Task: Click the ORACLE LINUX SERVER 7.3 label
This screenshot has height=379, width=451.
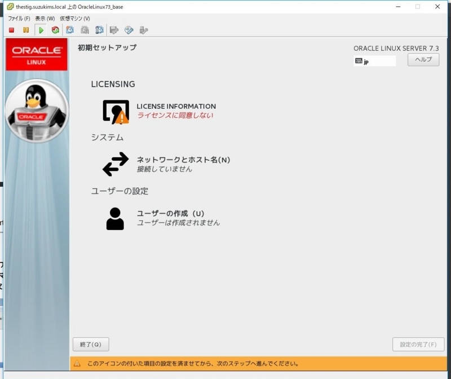Action: [396, 49]
